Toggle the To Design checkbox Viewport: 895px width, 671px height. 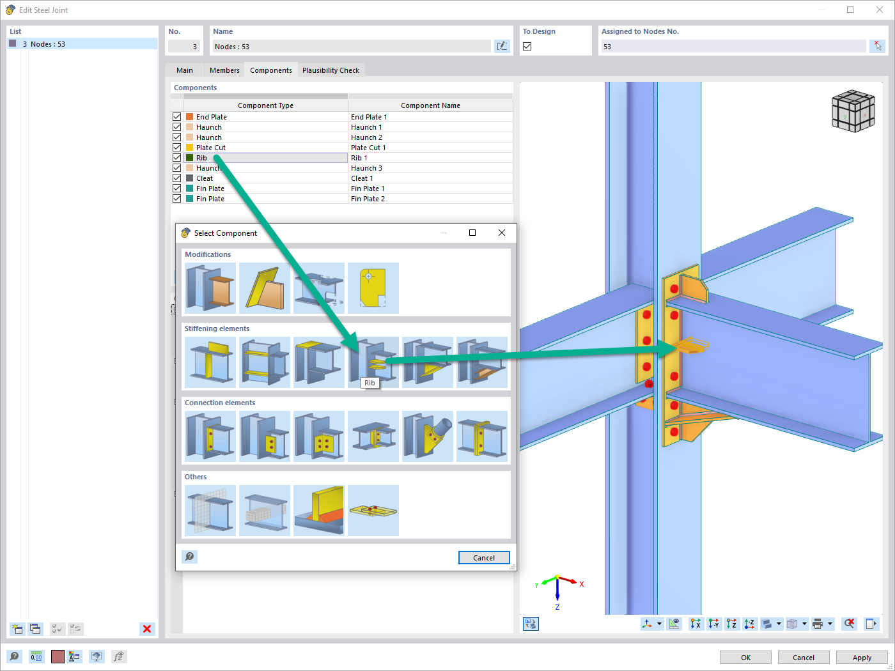click(527, 46)
